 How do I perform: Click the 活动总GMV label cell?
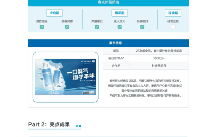coord(116,58)
